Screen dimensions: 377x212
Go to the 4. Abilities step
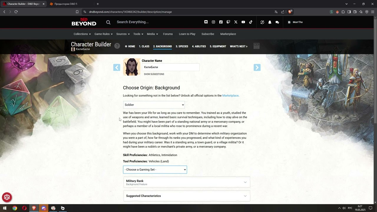[x=199, y=46]
